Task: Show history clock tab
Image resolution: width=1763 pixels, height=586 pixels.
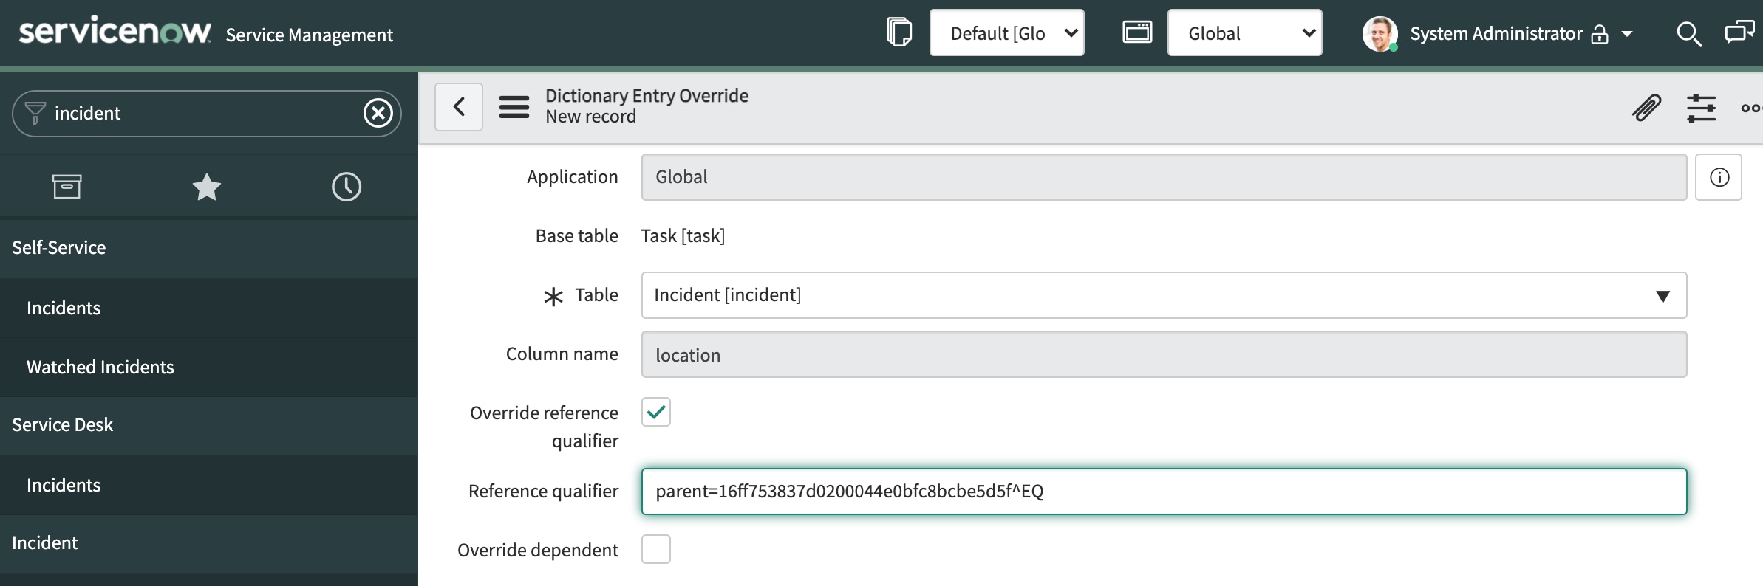Action: (347, 186)
